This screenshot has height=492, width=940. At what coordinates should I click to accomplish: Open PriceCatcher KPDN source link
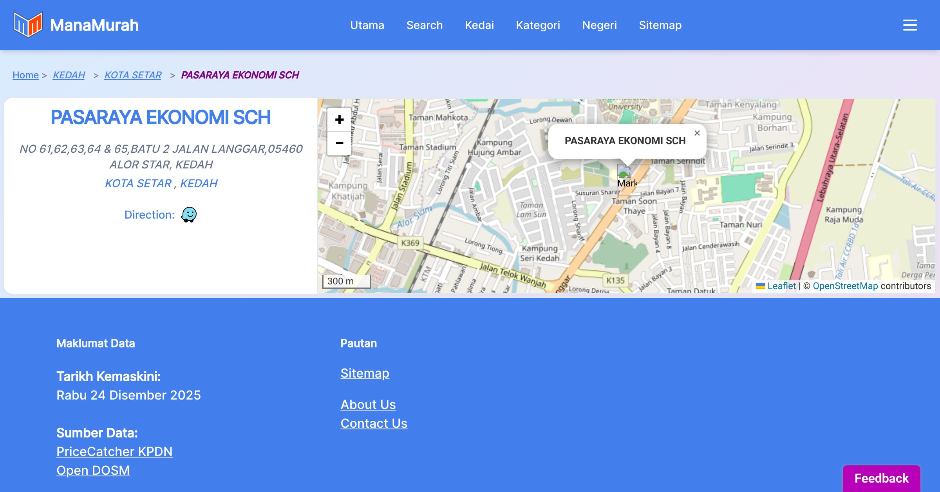pos(114,451)
